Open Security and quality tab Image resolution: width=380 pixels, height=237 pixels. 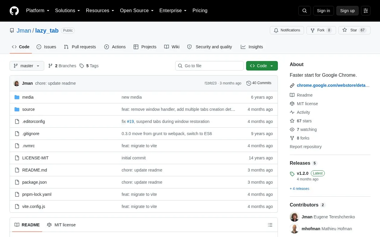coord(210,47)
